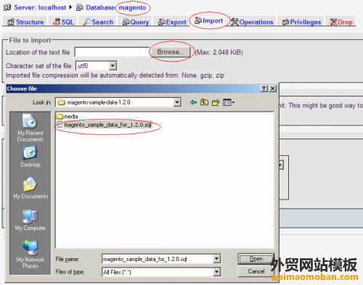
Task: Click the Browse button
Action: coord(171,52)
